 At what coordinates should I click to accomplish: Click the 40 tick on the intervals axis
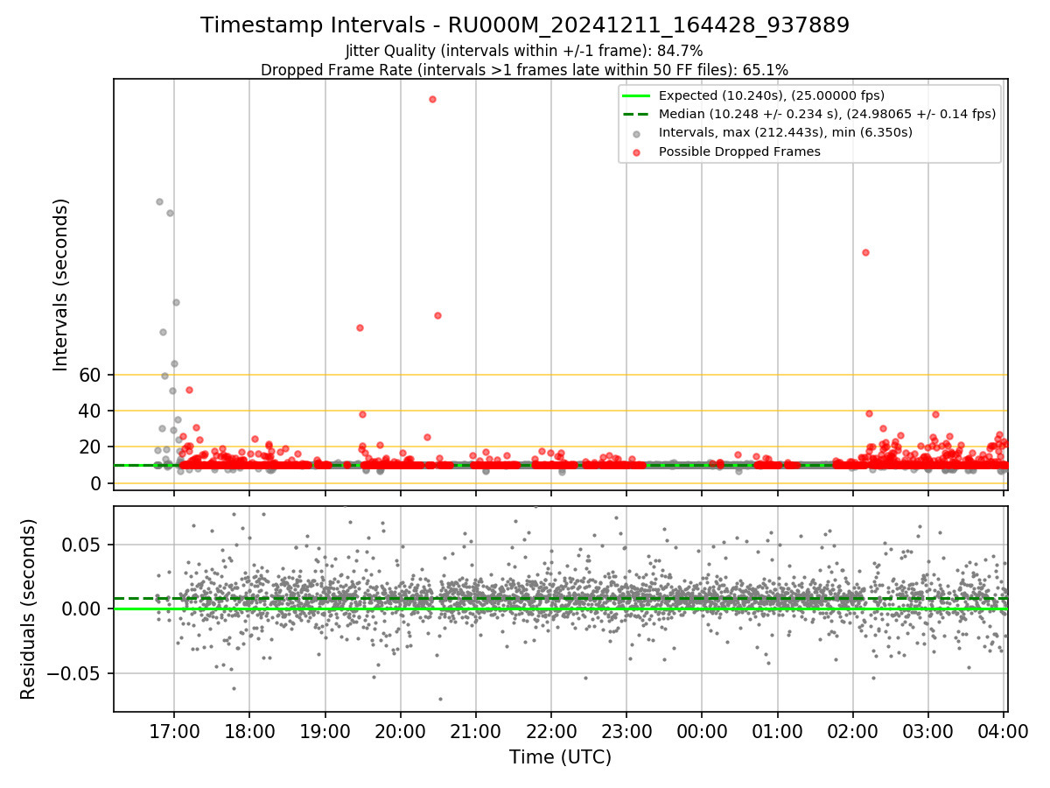pyautogui.click(x=92, y=411)
